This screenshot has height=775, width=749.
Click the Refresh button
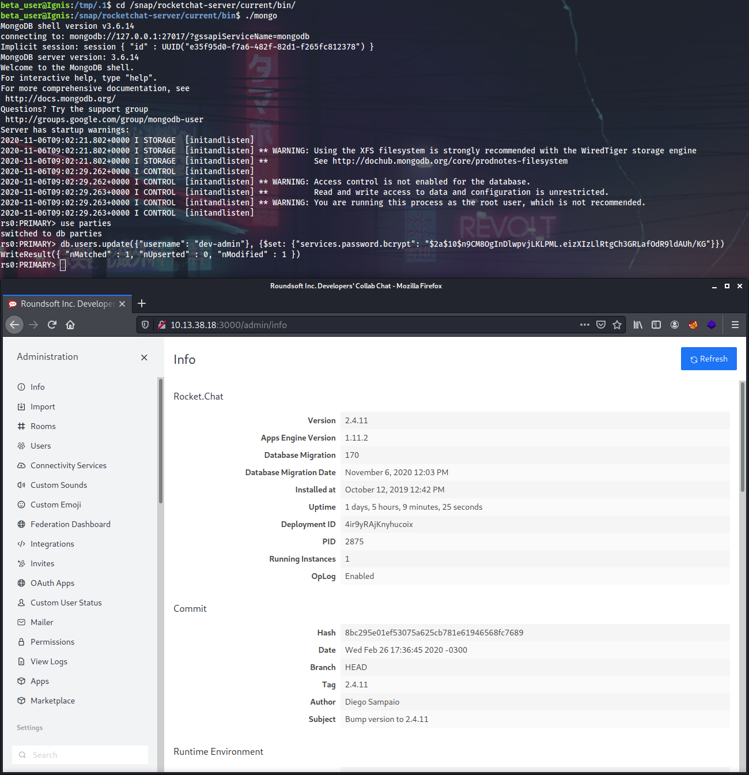709,358
